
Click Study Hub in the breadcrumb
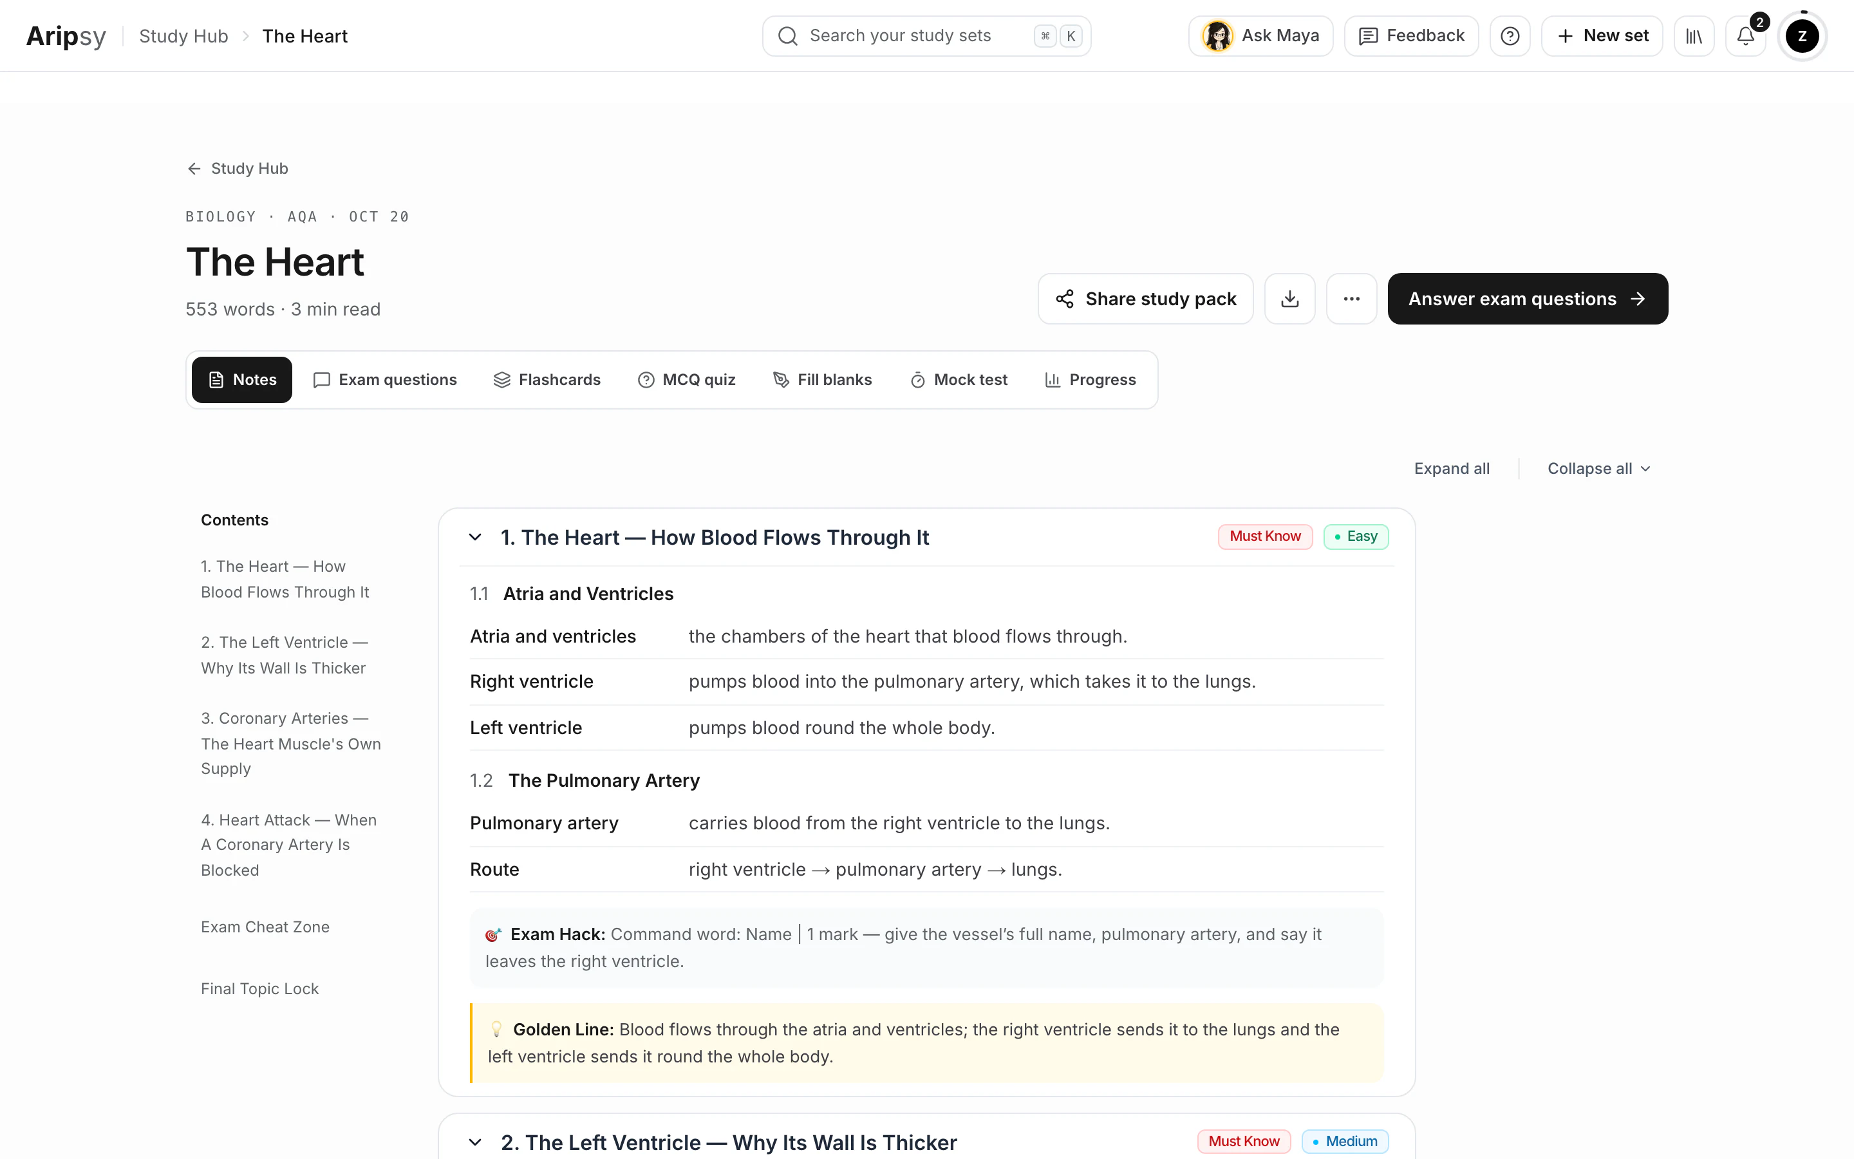coord(184,36)
